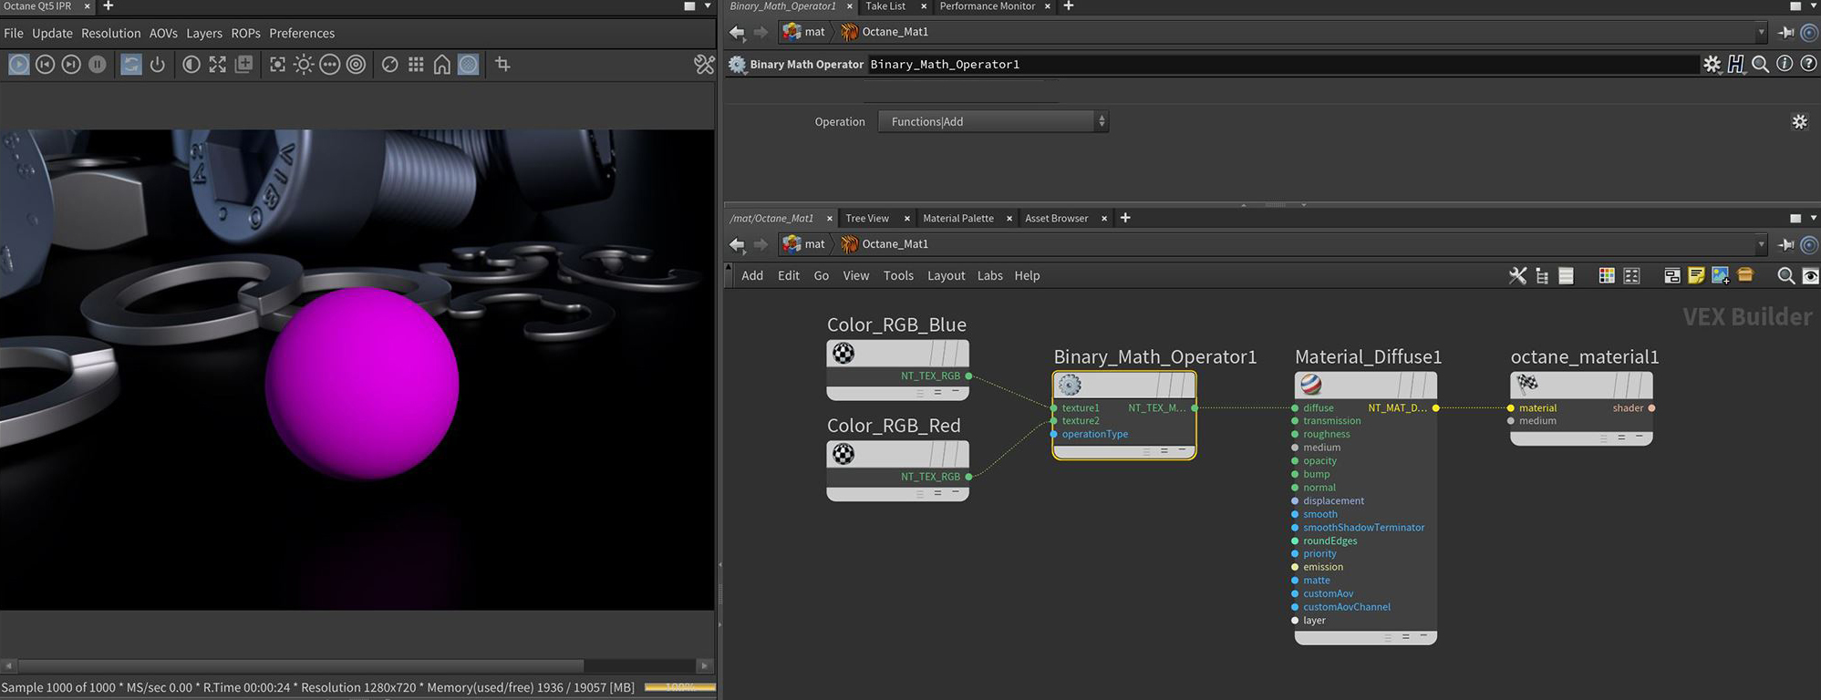
Task: Click the back arrow in network editor
Action: pyautogui.click(x=737, y=244)
